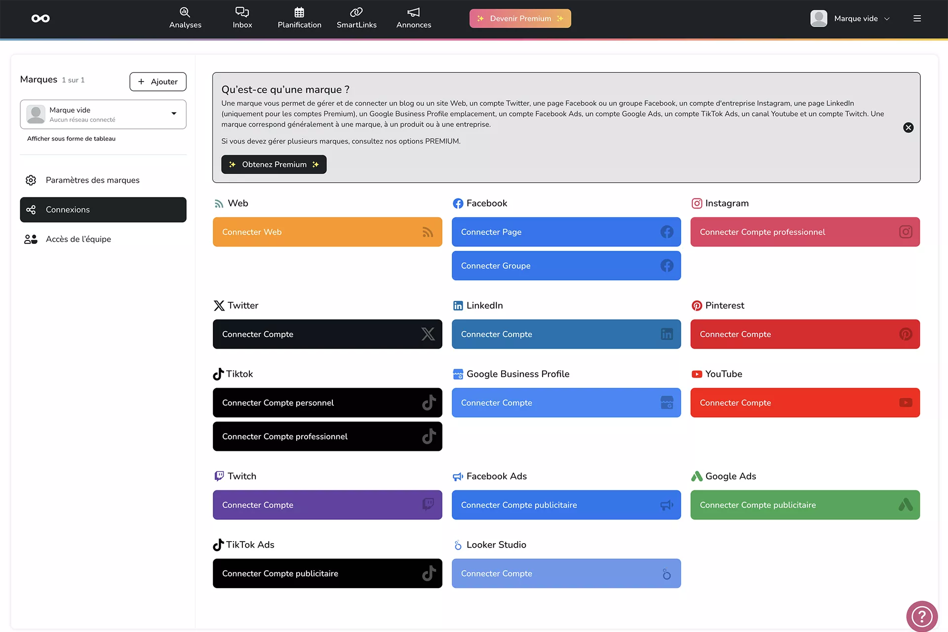Connect Instagram Compte professionnel
Screen dimensions: 948x632
coord(805,232)
